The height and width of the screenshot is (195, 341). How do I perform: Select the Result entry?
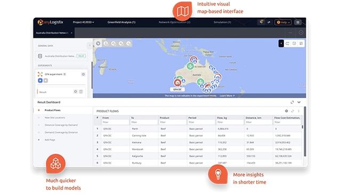[43, 92]
